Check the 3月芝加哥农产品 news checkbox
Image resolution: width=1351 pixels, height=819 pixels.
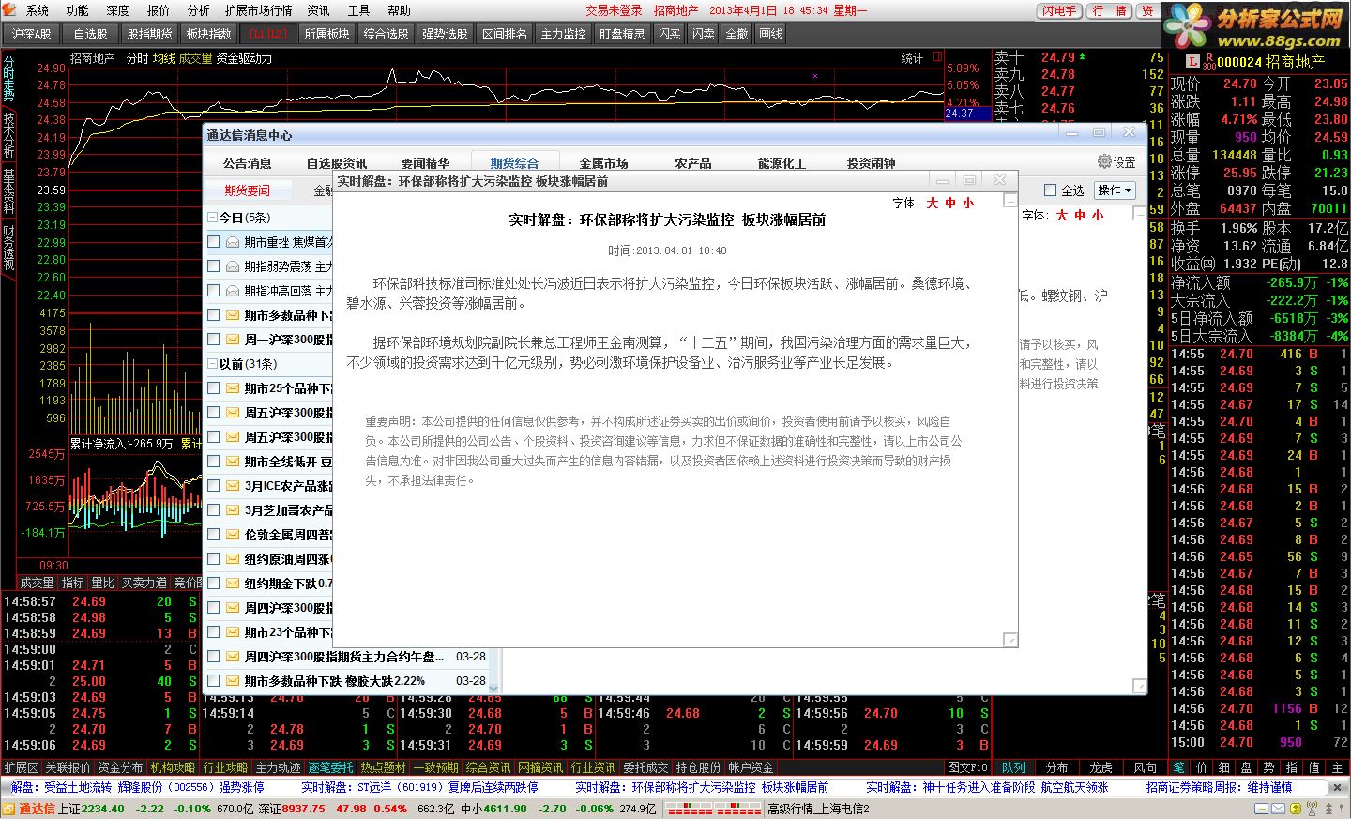point(214,510)
